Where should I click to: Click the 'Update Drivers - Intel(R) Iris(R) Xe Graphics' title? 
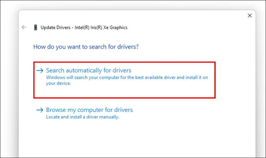coord(84,27)
